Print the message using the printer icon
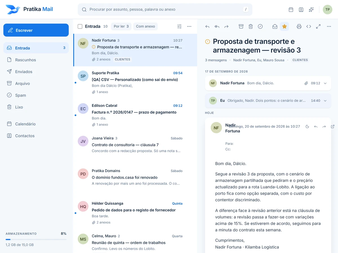This screenshot has height=253, width=338. [299, 26]
